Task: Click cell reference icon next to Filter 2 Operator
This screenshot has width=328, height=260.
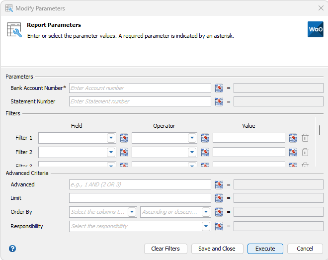Action: point(205,152)
